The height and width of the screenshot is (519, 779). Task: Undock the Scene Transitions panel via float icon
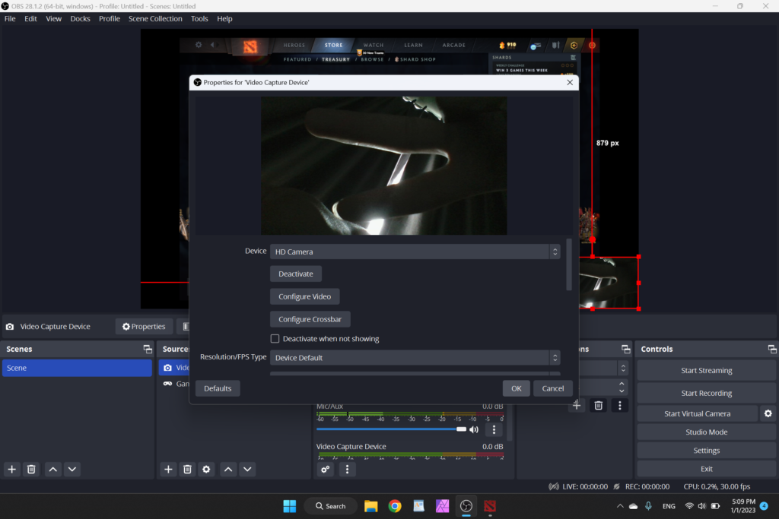click(x=625, y=349)
